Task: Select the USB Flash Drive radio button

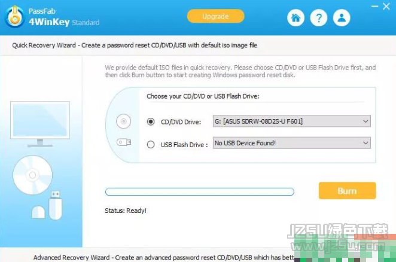Action: pyautogui.click(x=151, y=145)
